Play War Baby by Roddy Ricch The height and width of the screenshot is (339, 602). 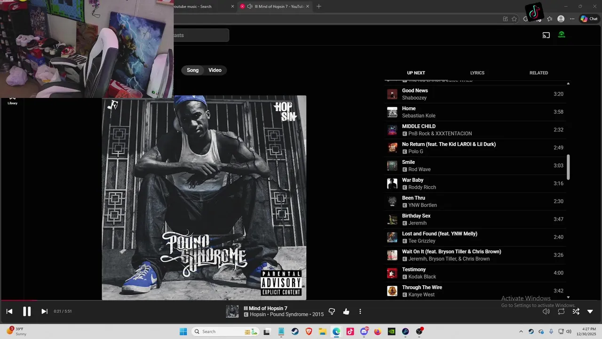476,184
